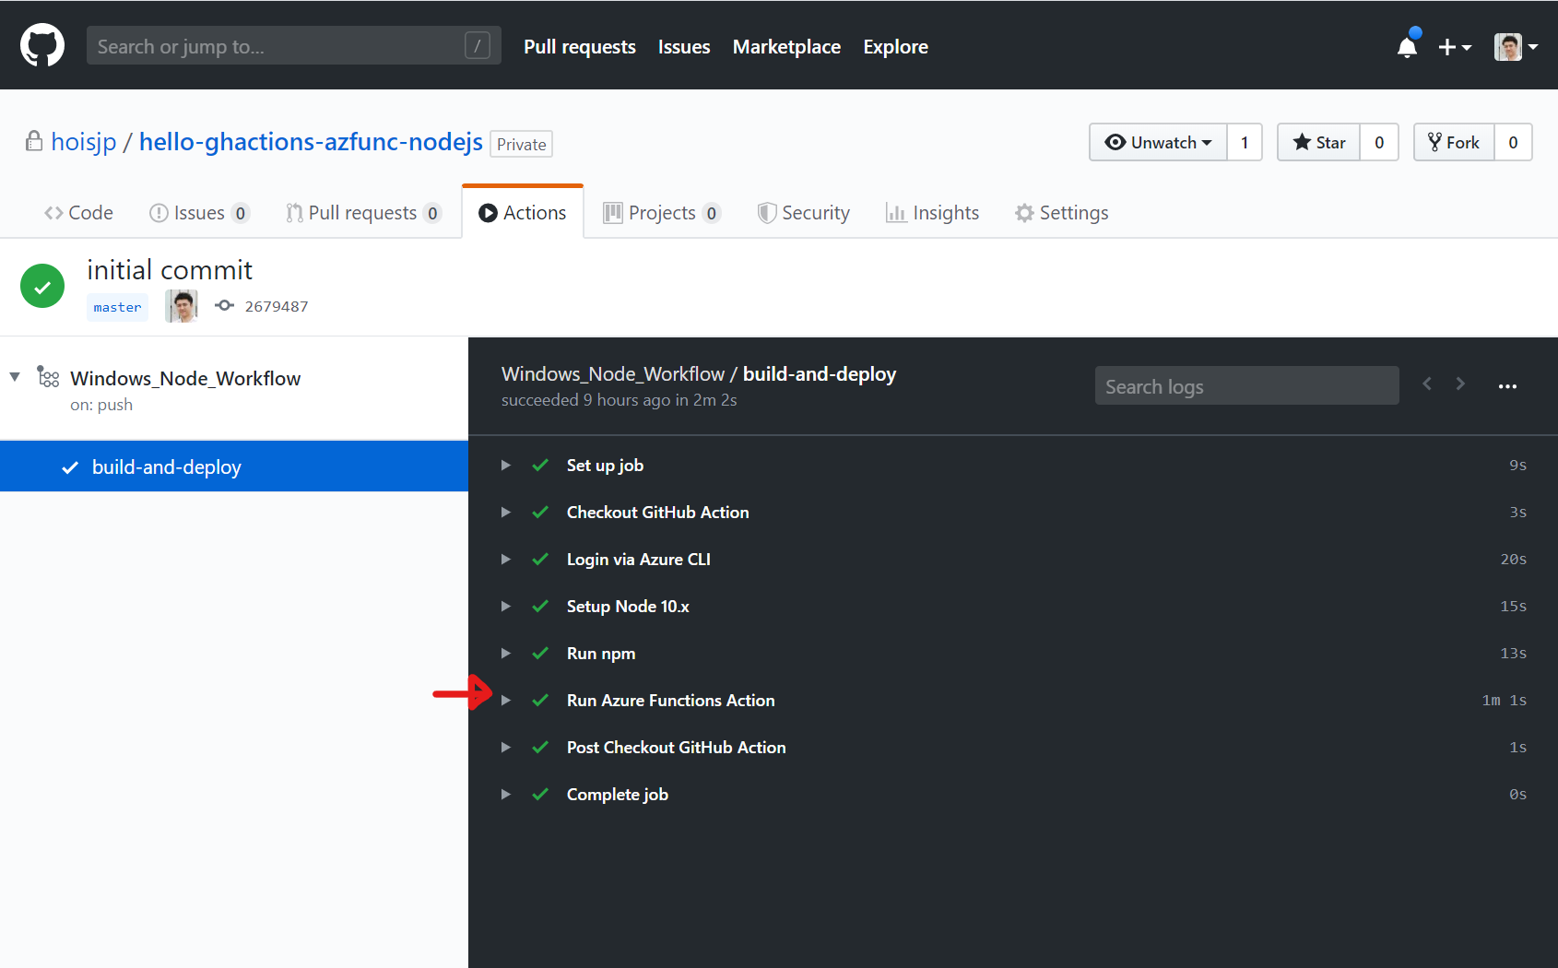Click the 'initial commit' title
The height and width of the screenshot is (968, 1558).
tap(170, 270)
